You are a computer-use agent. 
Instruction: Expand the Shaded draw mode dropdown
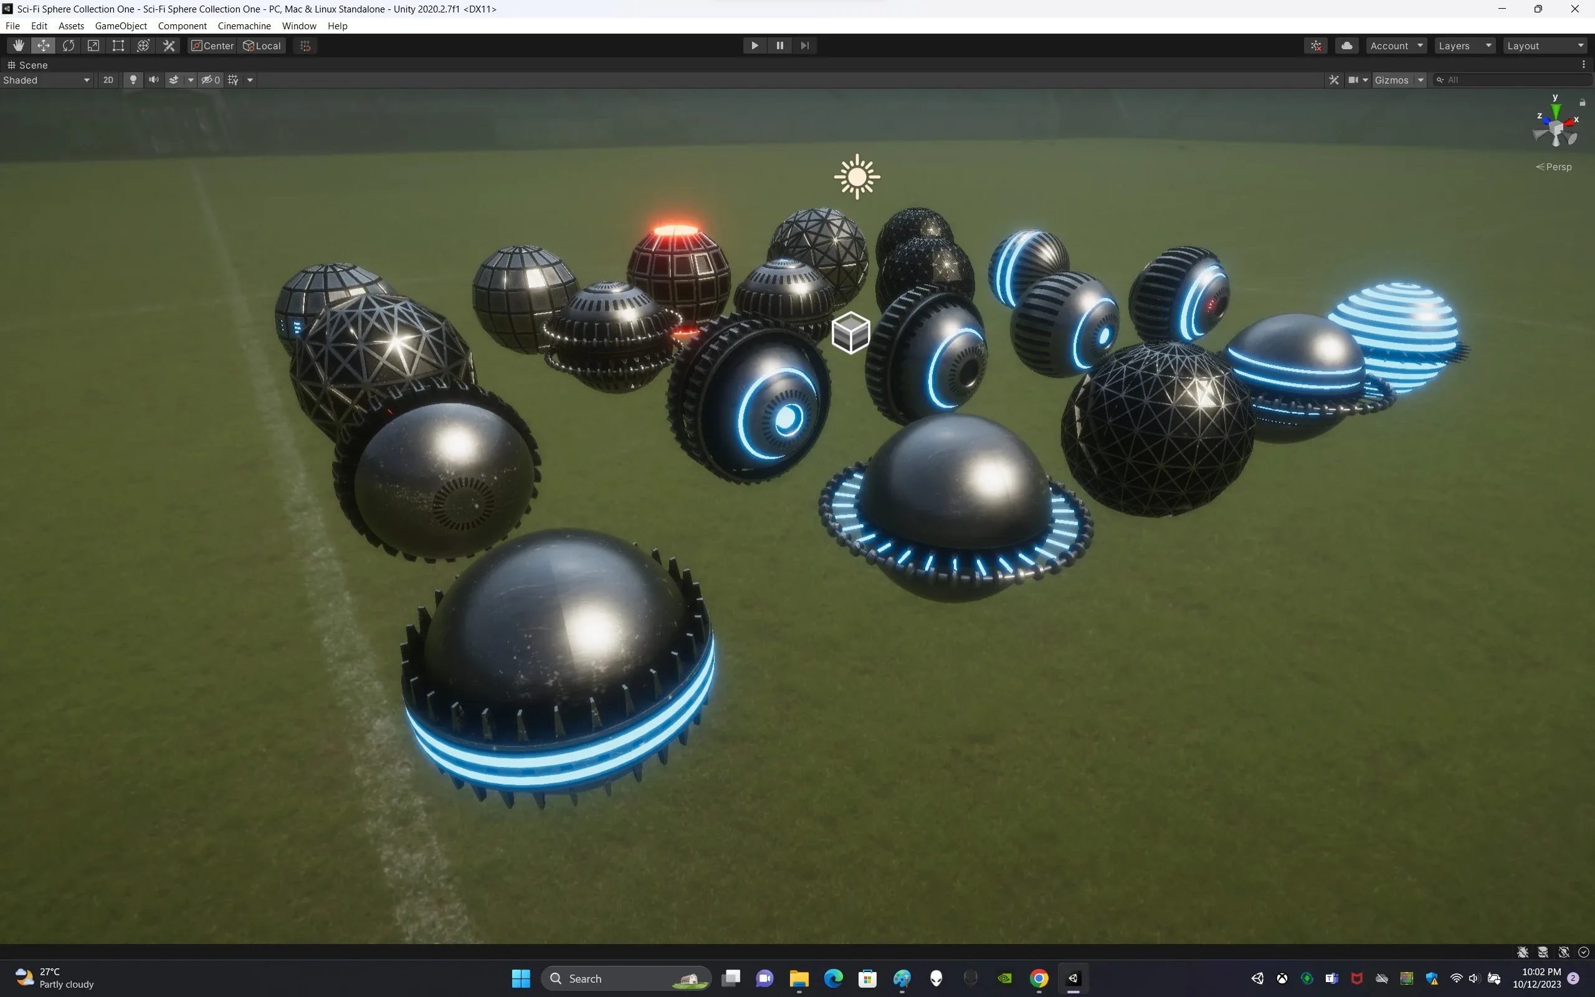pos(46,80)
